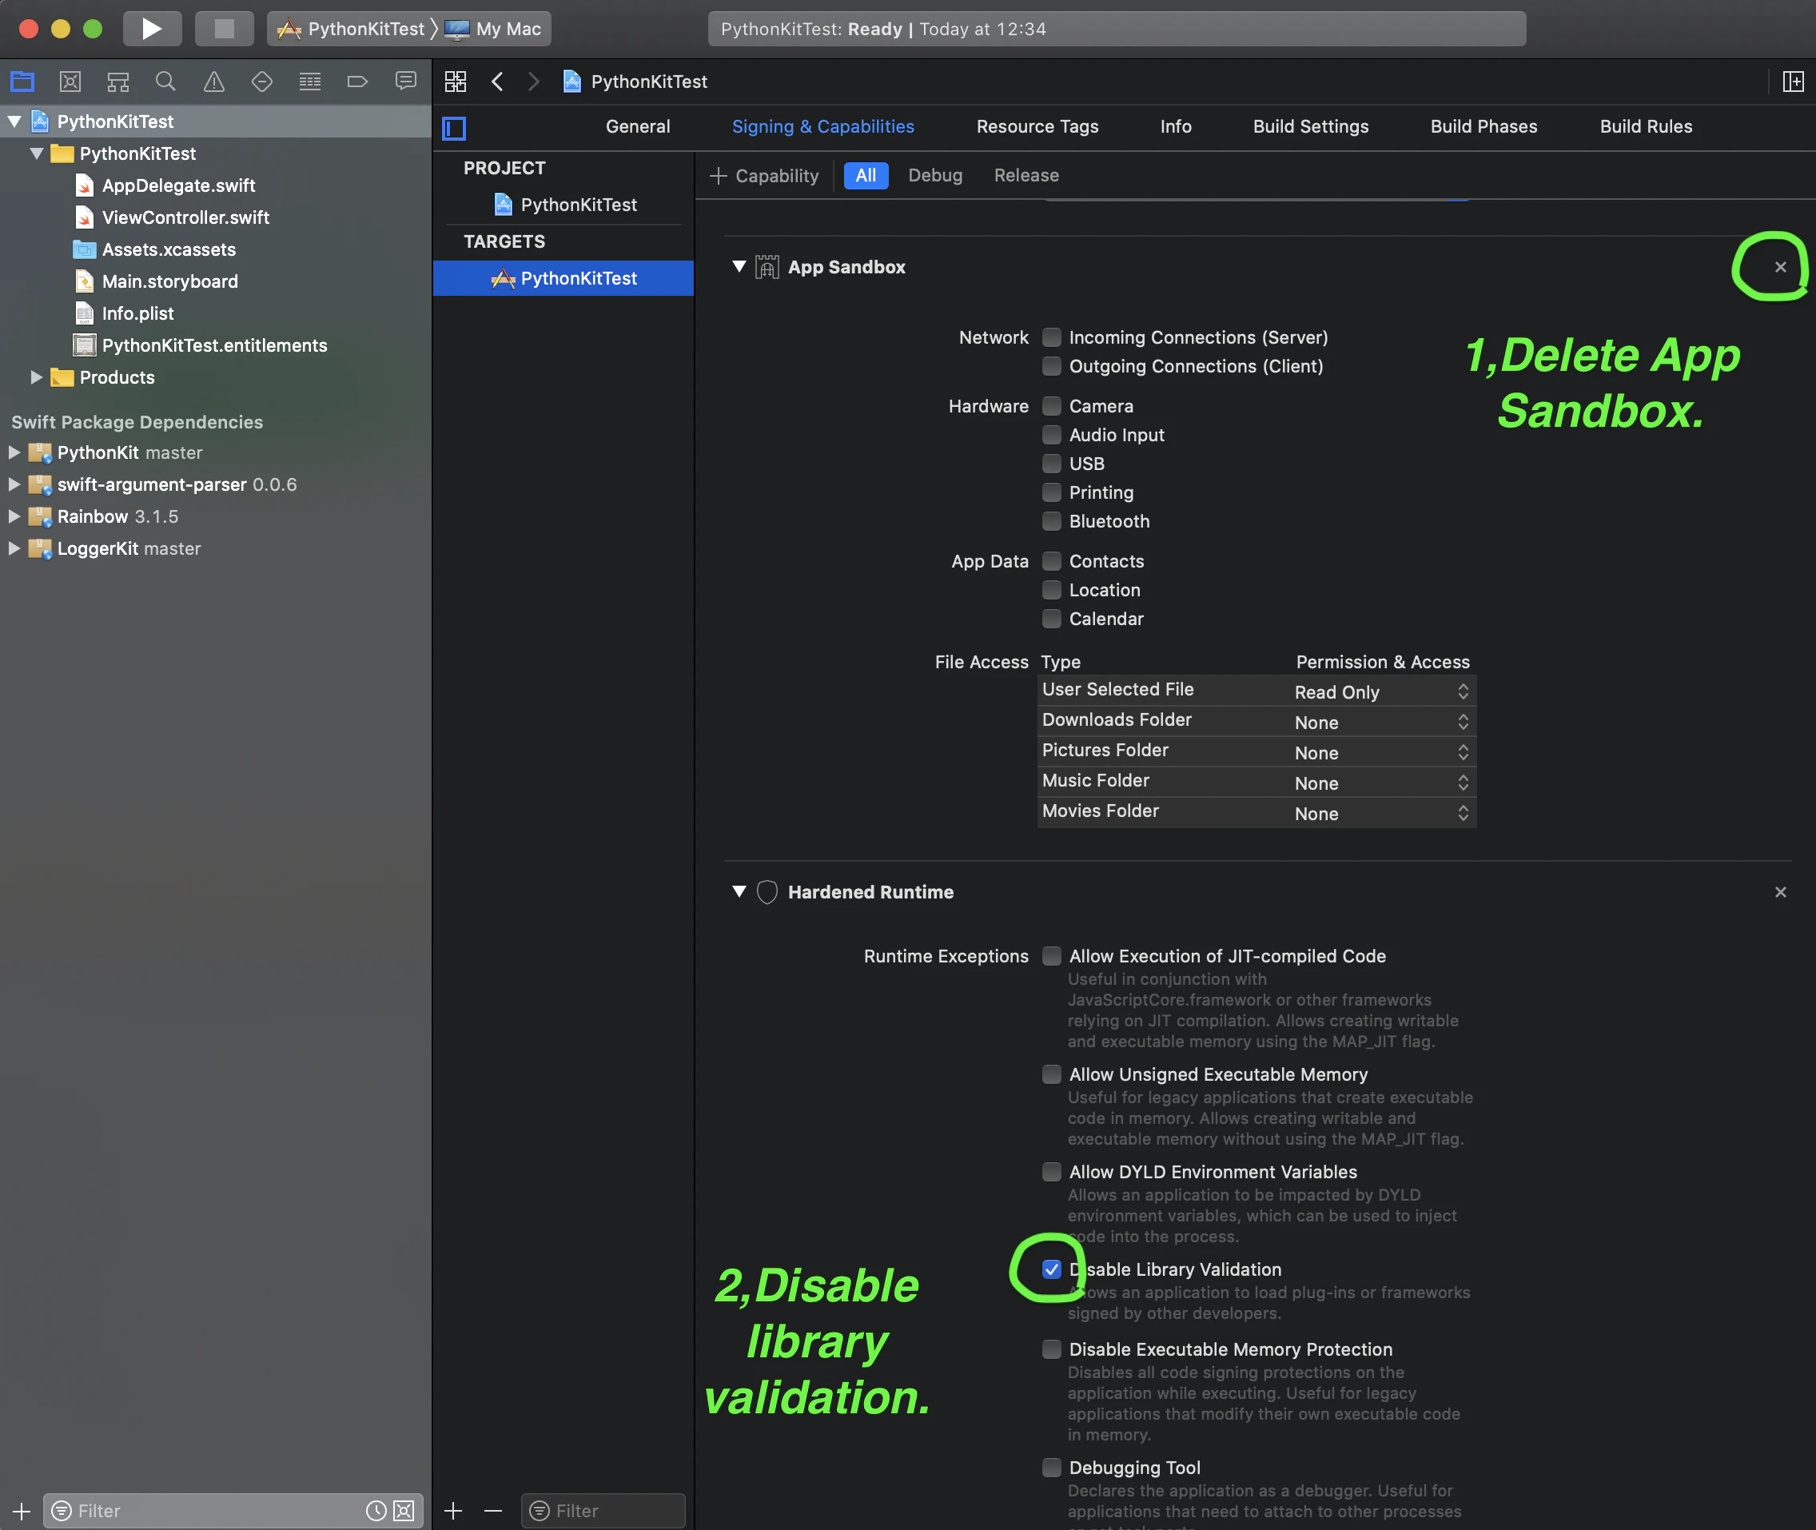The image size is (1816, 1530).
Task: Tick the Audio Input checkbox
Action: (1051, 435)
